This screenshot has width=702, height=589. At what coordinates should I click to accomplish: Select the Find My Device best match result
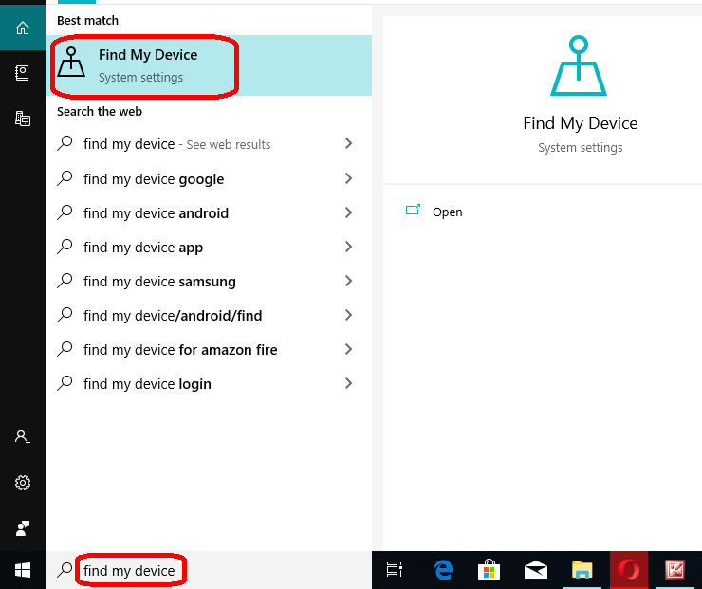(209, 65)
